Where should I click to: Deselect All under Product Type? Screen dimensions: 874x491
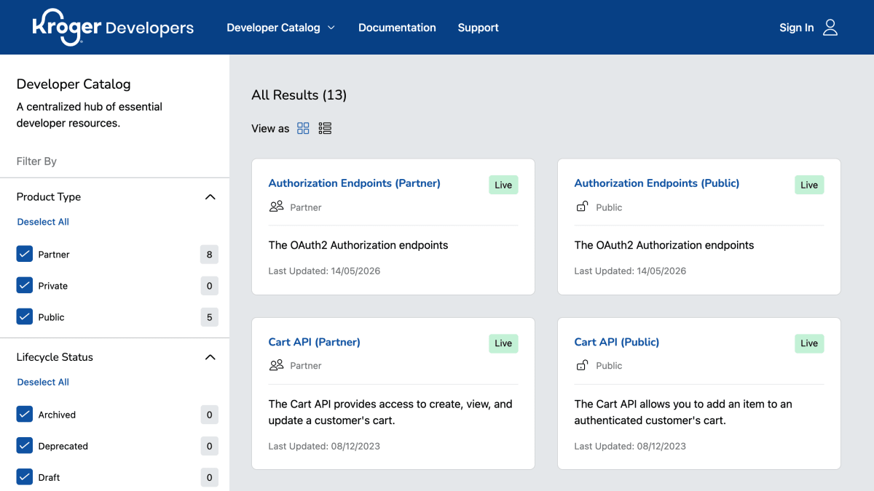[x=43, y=222]
